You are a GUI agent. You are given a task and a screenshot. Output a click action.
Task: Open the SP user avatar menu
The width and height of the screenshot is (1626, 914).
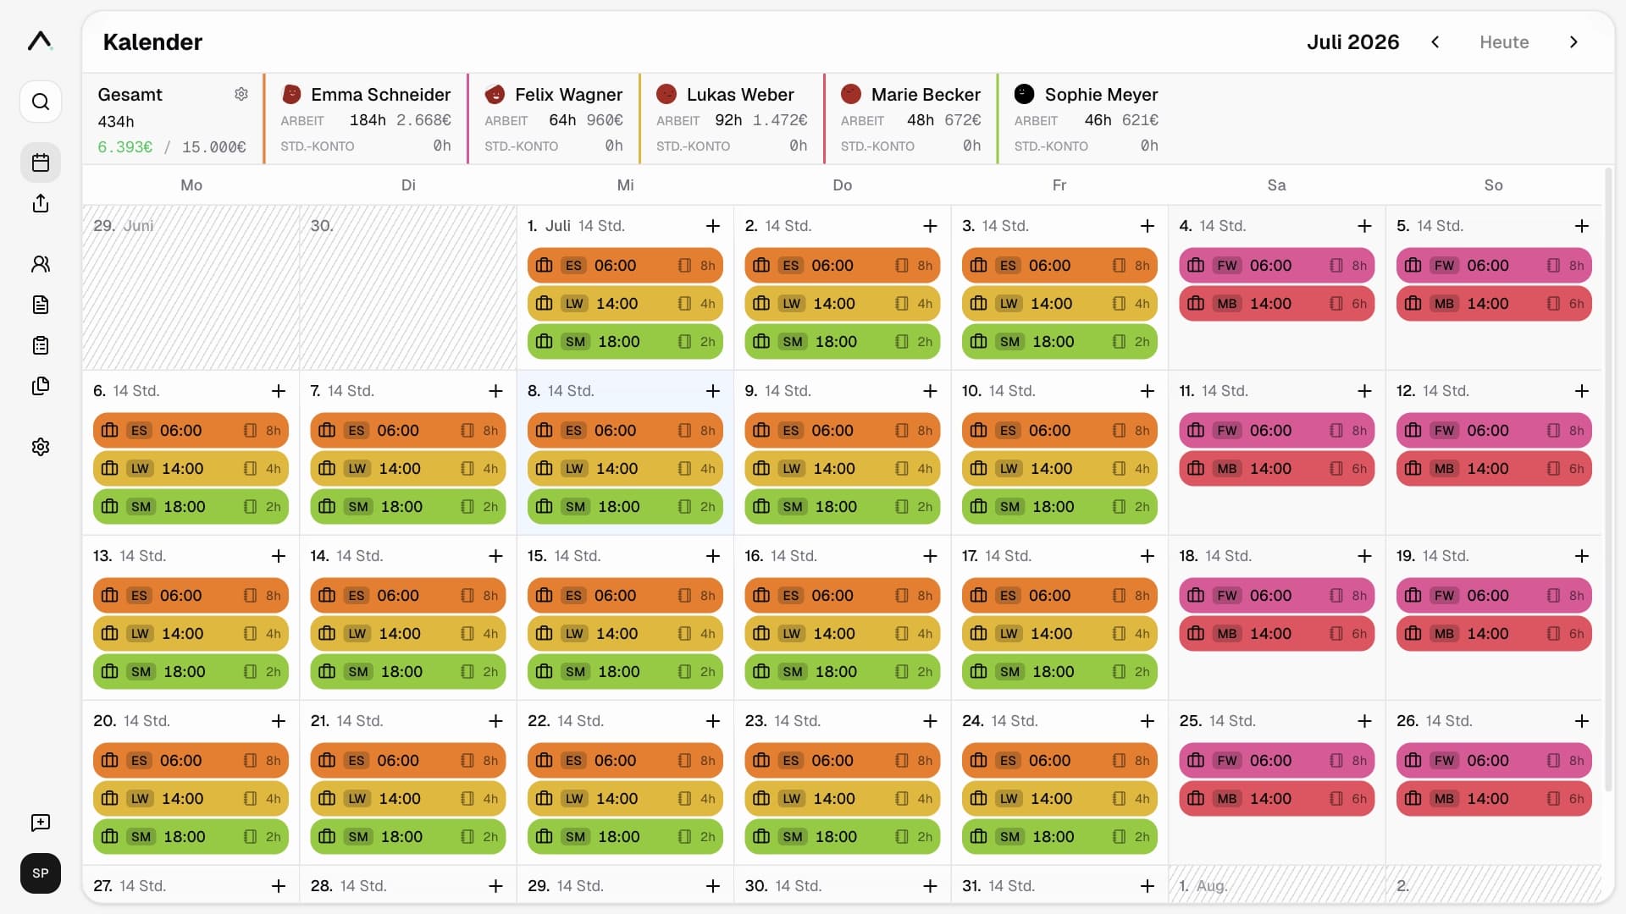point(41,873)
